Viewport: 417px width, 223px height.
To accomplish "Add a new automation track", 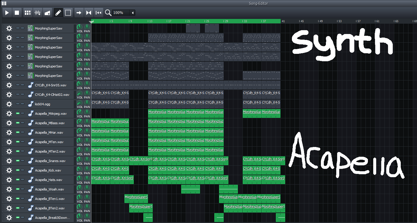I will [x=47, y=13].
